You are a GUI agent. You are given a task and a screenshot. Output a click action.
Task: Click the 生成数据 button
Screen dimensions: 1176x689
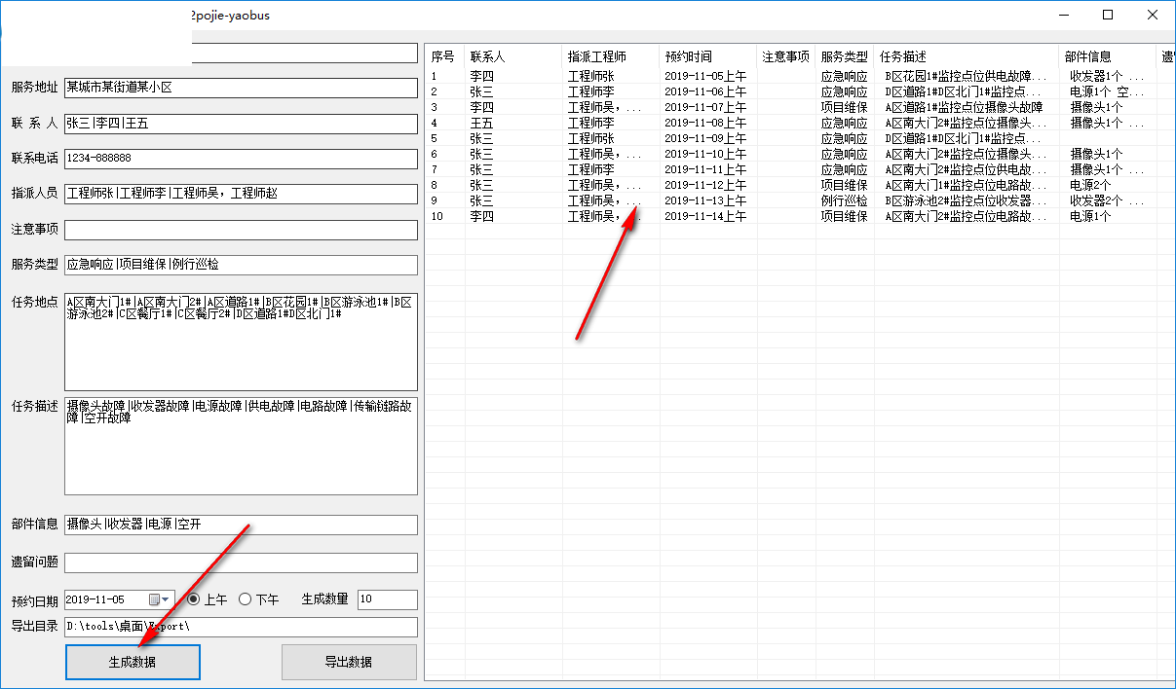click(133, 662)
